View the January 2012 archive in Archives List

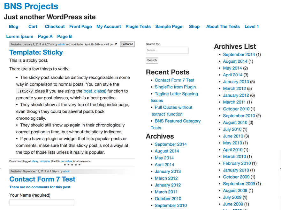[x=236, y=95]
